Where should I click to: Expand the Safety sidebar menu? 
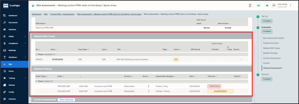click(25, 36)
